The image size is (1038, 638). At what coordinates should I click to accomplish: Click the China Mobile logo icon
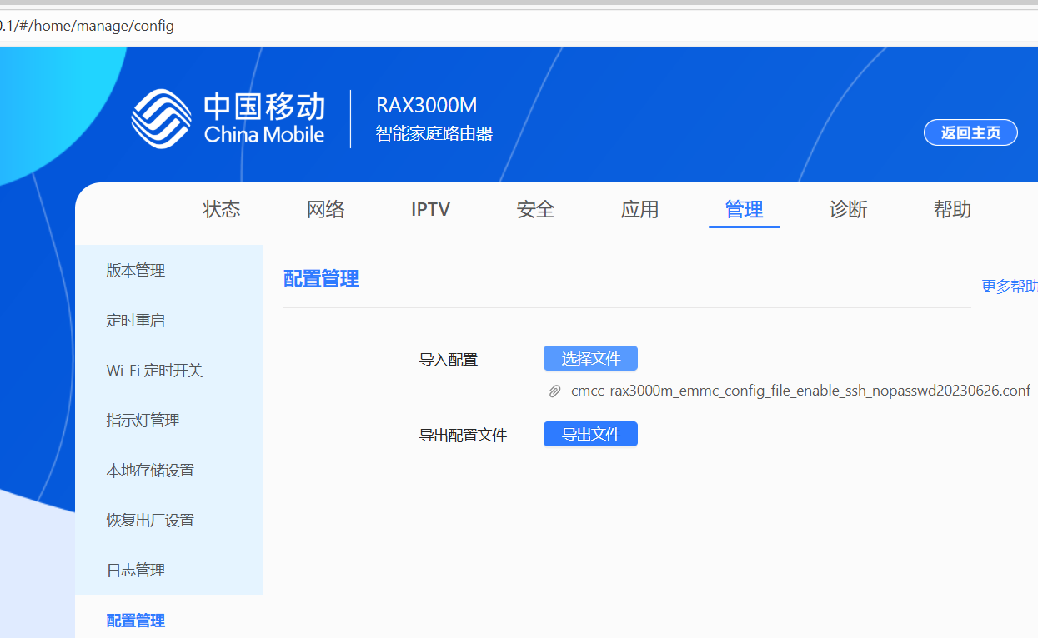[x=161, y=119]
